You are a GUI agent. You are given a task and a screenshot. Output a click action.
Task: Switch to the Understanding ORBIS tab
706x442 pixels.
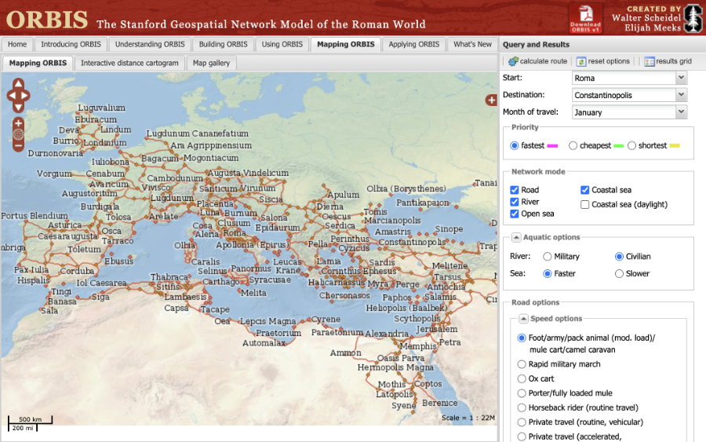[147, 45]
